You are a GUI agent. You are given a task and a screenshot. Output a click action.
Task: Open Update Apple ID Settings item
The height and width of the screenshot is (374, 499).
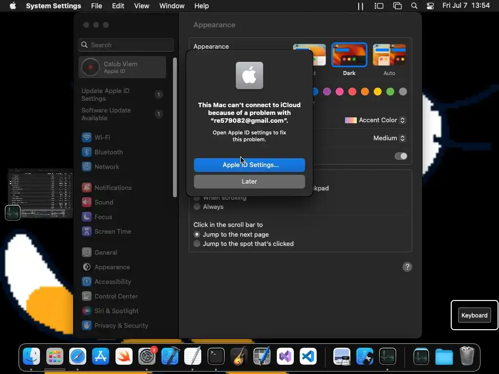click(x=122, y=94)
